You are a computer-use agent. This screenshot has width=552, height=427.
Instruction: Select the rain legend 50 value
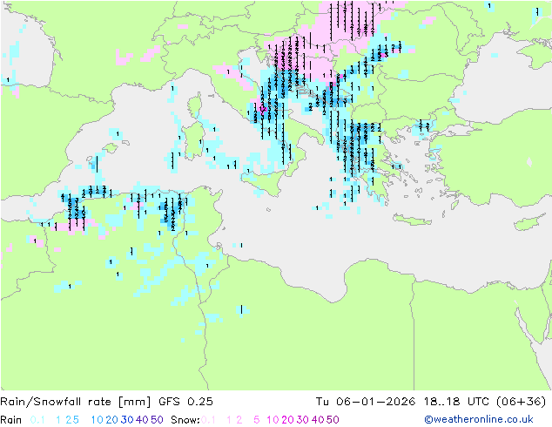[x=157, y=420]
